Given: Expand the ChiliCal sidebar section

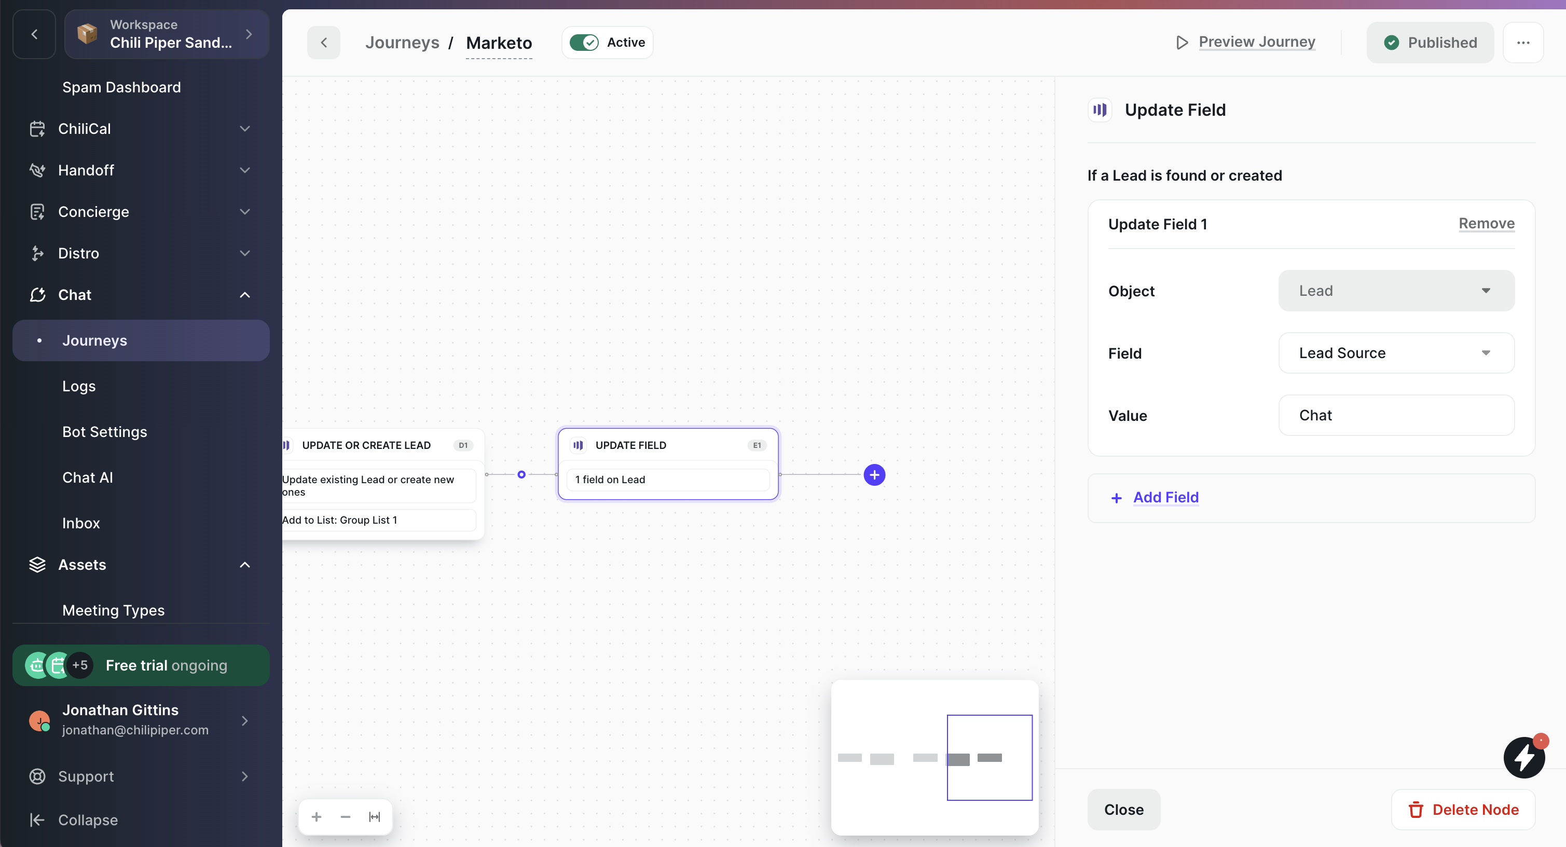Looking at the screenshot, I should [245, 129].
